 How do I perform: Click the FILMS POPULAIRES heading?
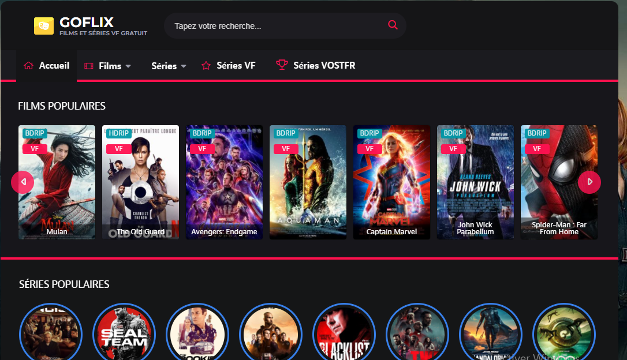(x=62, y=106)
